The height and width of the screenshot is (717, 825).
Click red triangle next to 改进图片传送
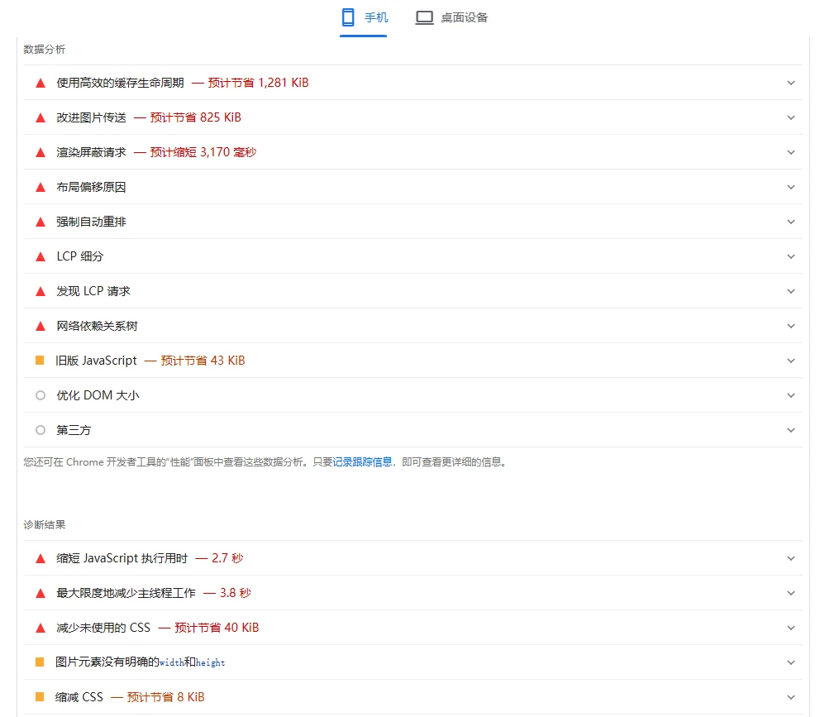point(40,117)
